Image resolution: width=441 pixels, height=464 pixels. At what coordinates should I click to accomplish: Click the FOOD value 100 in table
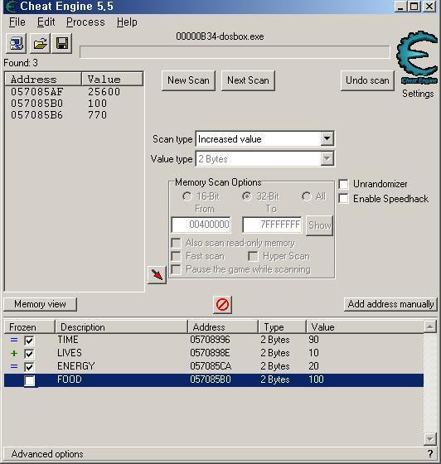(316, 379)
